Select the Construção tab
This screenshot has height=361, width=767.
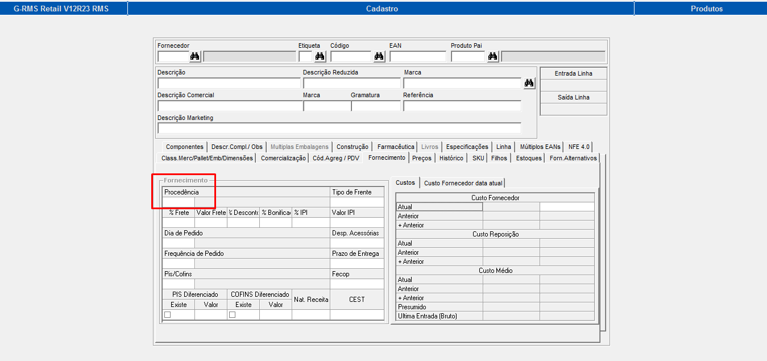[353, 147]
